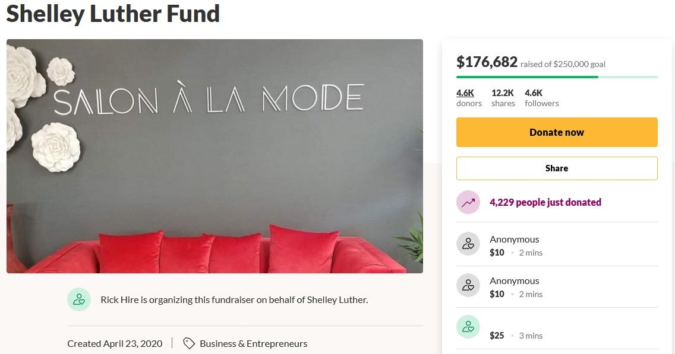The height and width of the screenshot is (354, 675).
Task: Click the tag icon before Business & Entrepreneurs
Action: pyautogui.click(x=189, y=343)
